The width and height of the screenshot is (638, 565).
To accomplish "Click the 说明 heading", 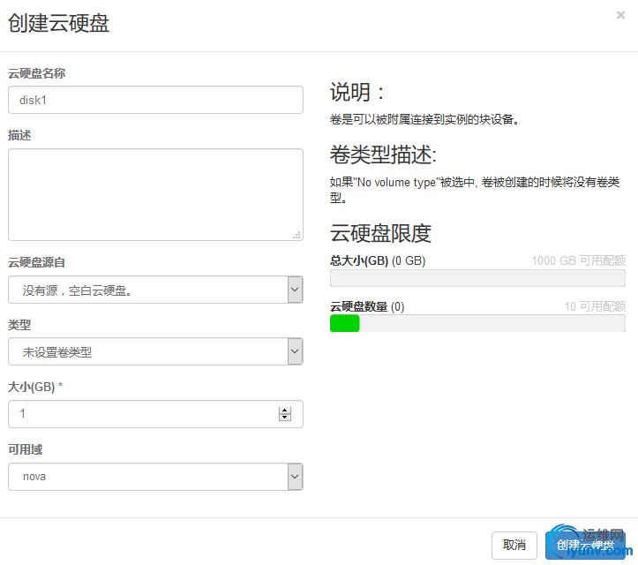I will [x=357, y=93].
